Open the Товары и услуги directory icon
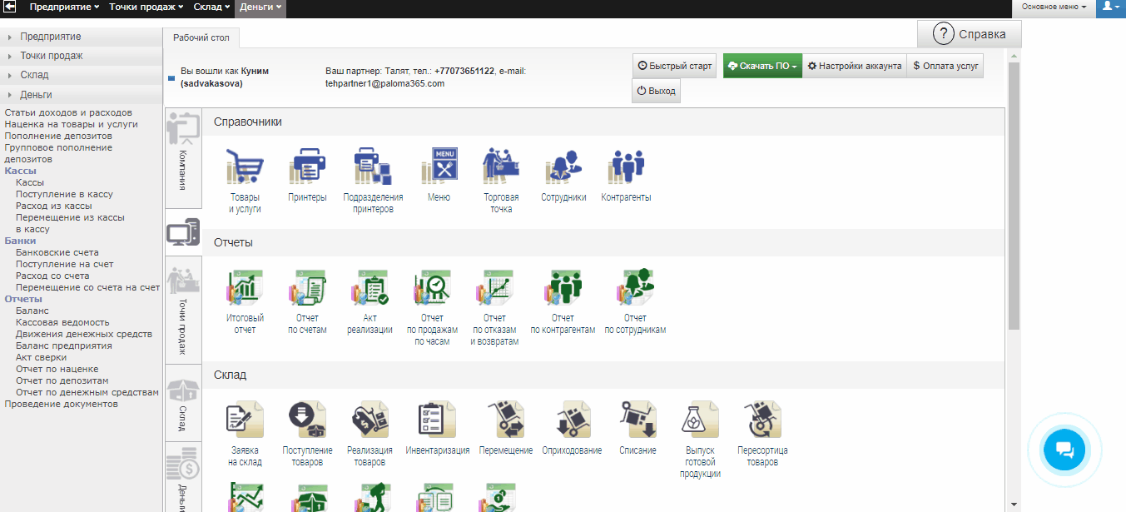This screenshot has height=512, width=1126. coord(245,167)
